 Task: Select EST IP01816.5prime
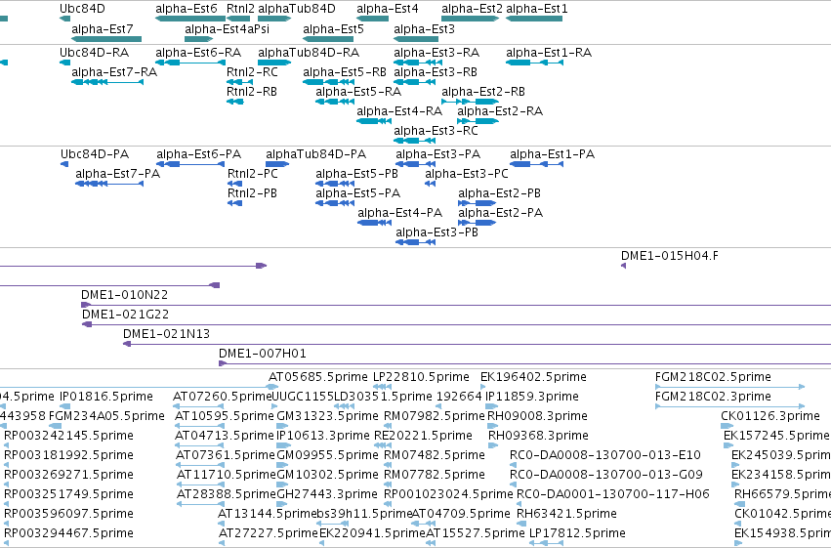(x=64, y=406)
